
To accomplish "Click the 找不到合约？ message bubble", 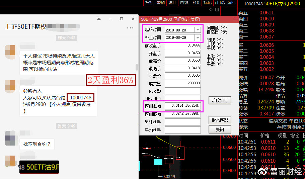I will (x=37, y=144).
